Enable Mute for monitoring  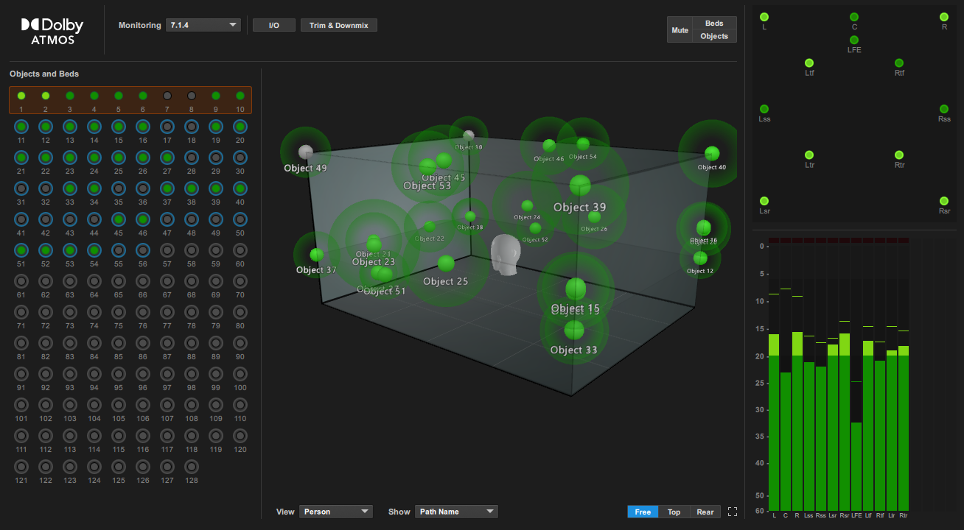coord(680,29)
